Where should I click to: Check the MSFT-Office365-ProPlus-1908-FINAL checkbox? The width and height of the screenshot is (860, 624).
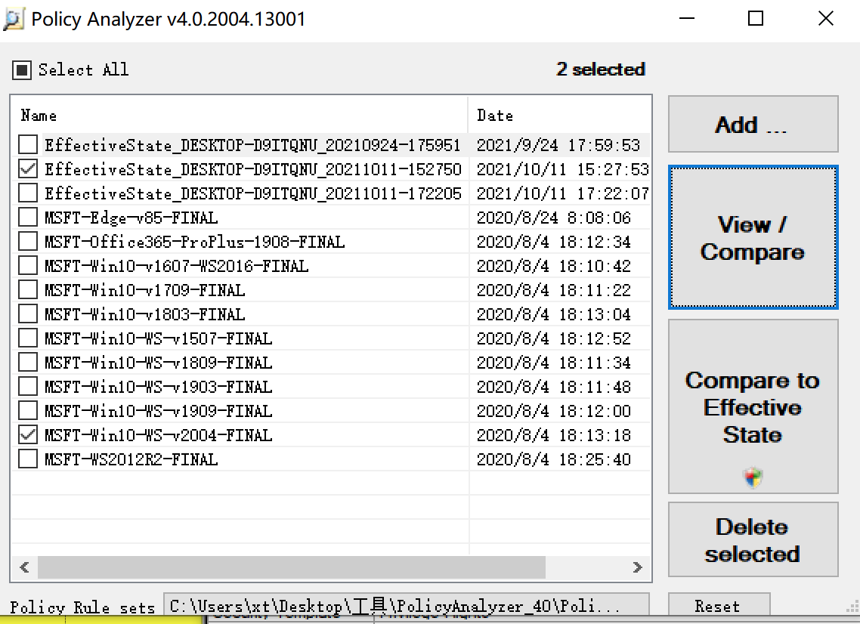coord(27,241)
